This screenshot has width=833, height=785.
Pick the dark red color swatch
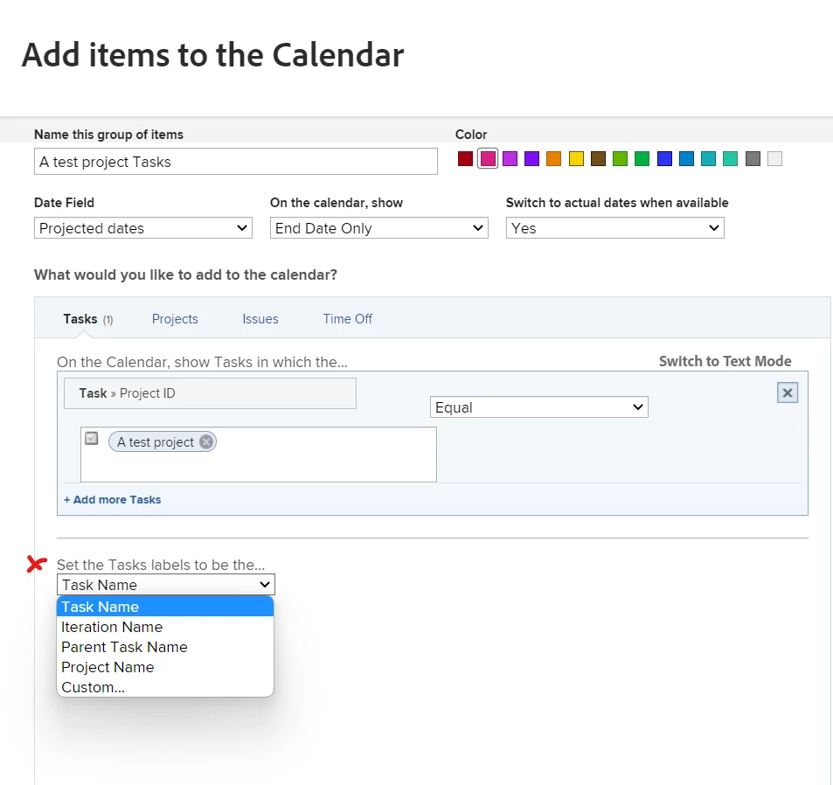(466, 159)
